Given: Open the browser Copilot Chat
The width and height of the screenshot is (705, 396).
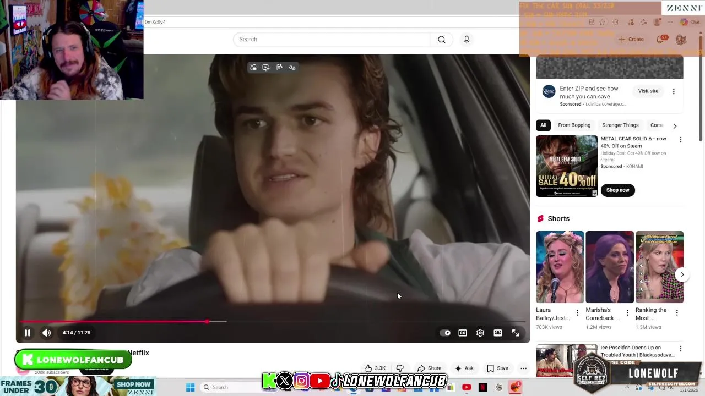Looking at the screenshot, I should (690, 22).
